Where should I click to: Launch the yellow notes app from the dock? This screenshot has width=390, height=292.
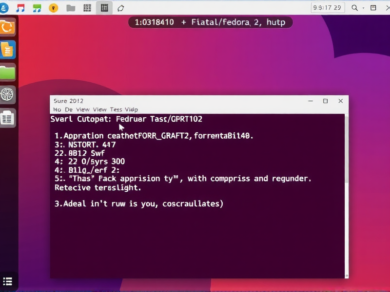[x=8, y=49]
